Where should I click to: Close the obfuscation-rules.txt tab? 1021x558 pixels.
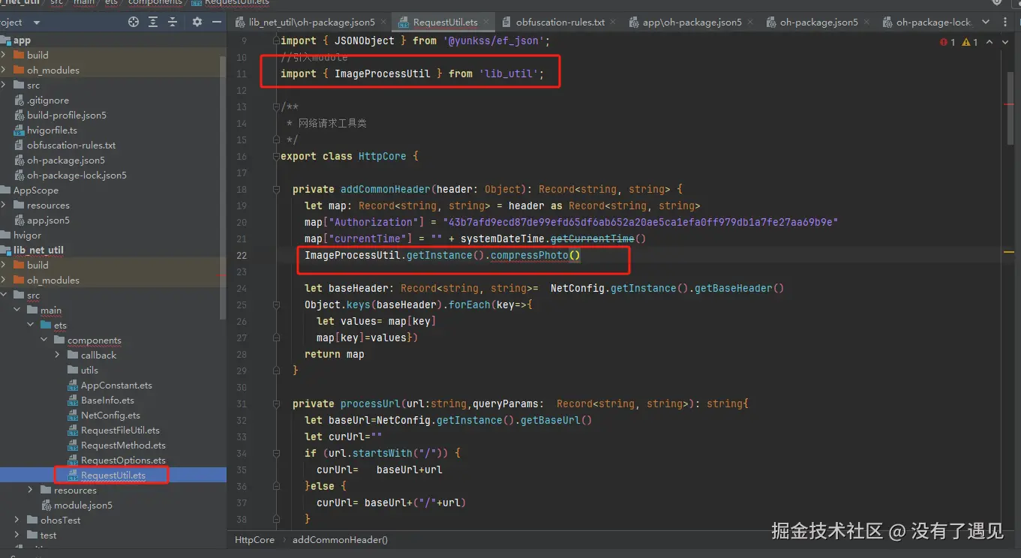612,22
